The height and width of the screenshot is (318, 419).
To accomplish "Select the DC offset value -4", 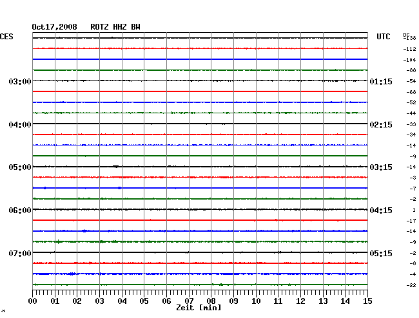I will [x=413, y=274].
